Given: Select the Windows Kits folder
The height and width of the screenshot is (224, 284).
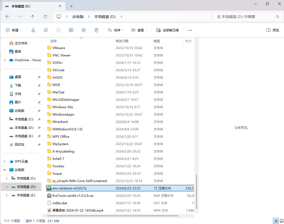Looking at the screenshot, I should [x=63, y=107].
